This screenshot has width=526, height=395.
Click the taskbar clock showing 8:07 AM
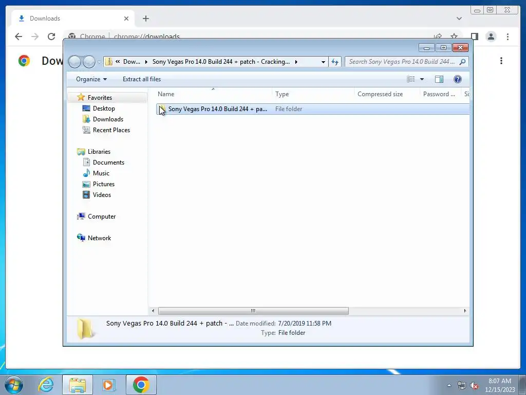point(500,385)
